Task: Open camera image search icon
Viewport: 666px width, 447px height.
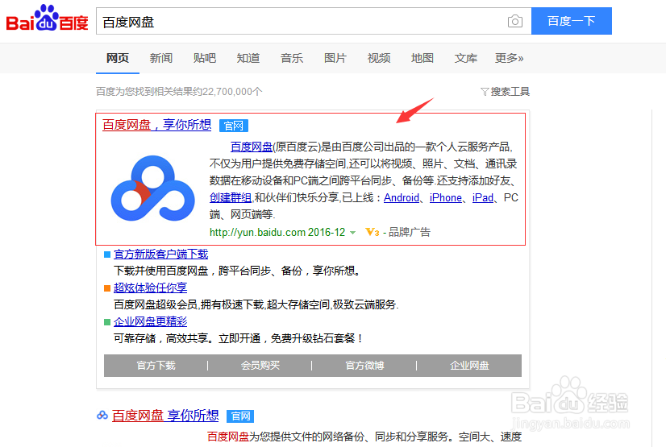Action: [514, 21]
